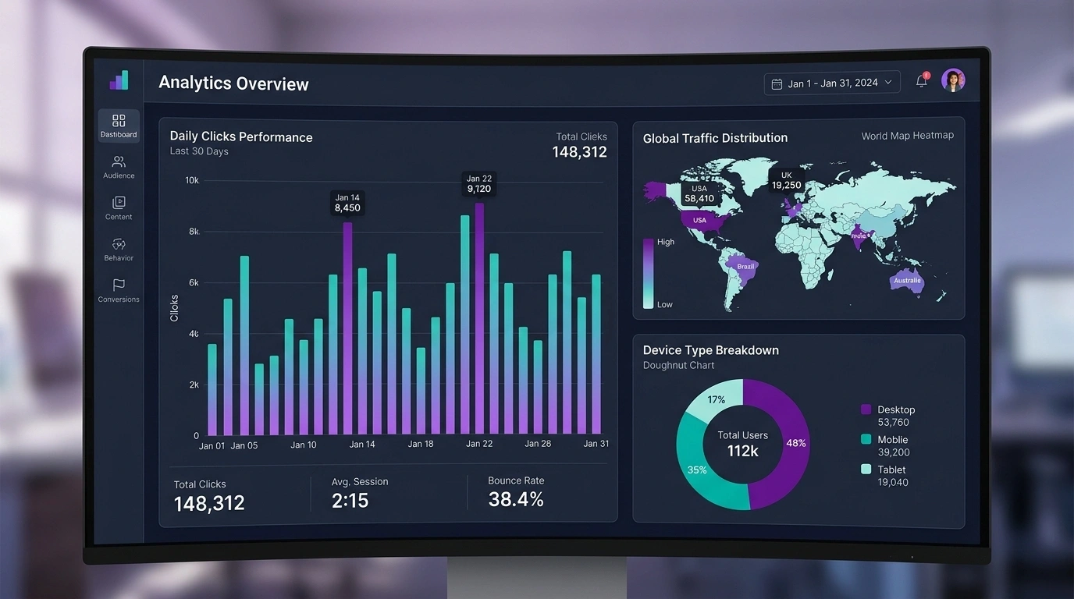Click the Jan 01 axis label

tap(212, 446)
